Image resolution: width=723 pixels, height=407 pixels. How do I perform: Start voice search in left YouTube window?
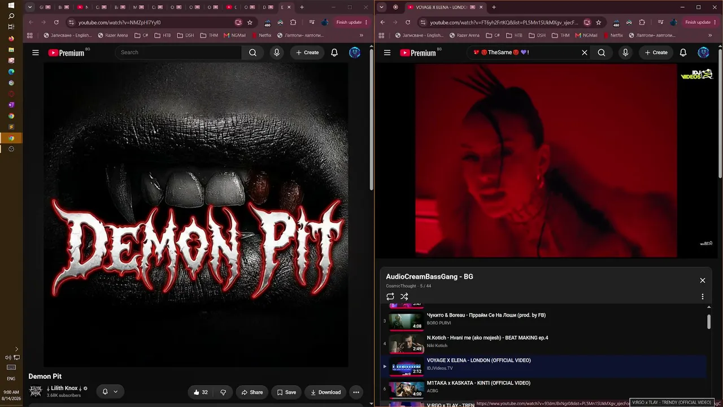277,53
